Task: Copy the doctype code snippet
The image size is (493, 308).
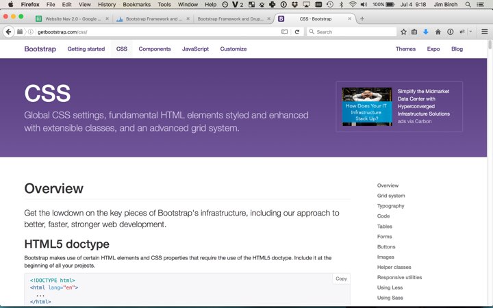Action: click(341, 279)
